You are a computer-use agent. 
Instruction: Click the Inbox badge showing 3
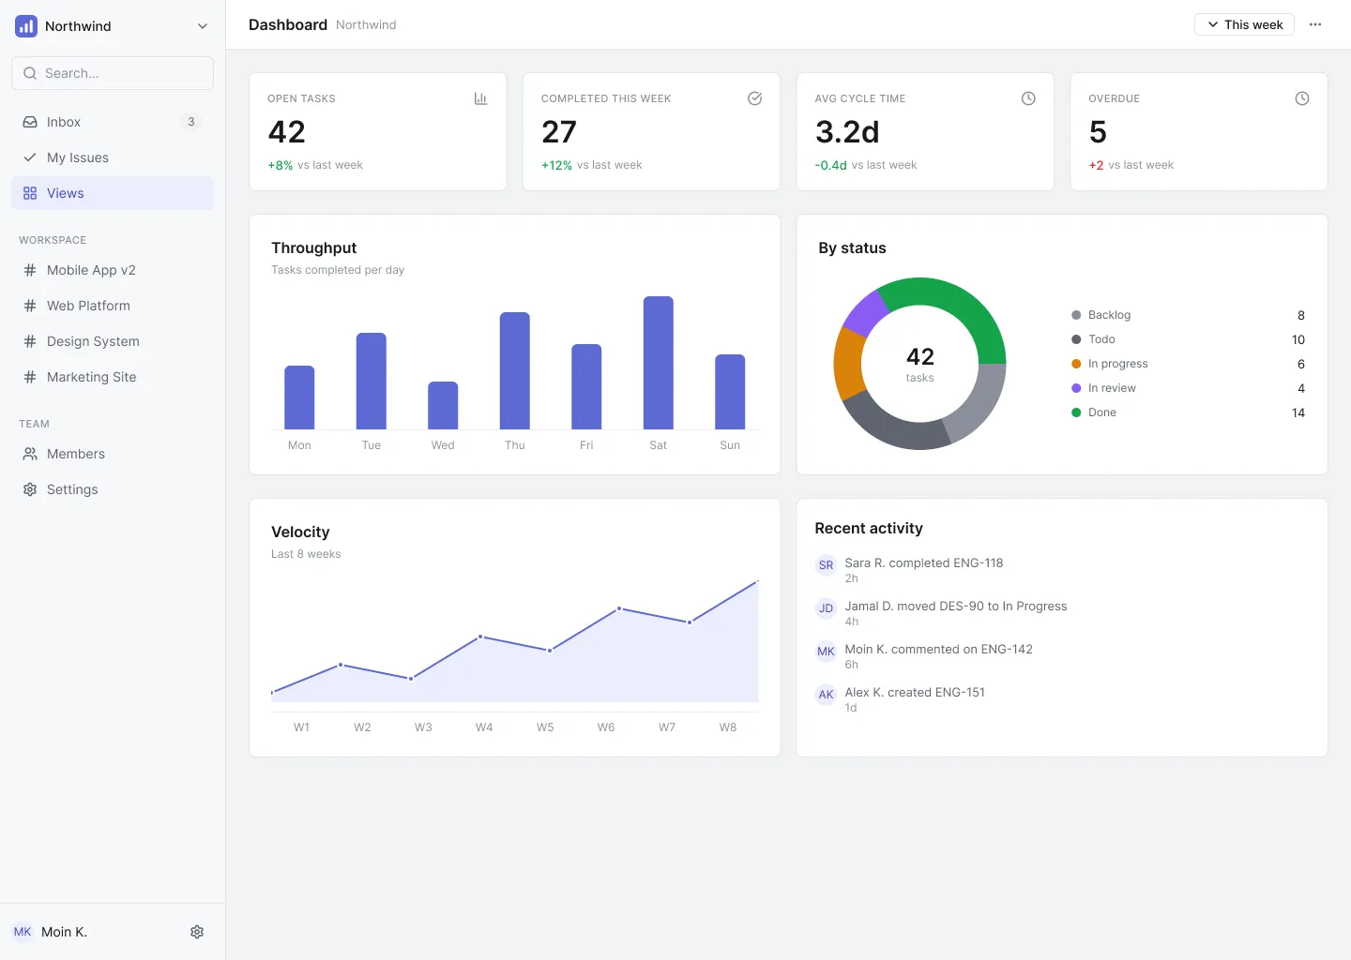191,122
